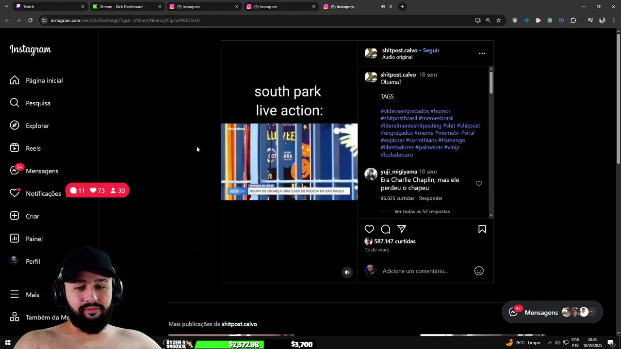Viewport: 621px width, 349px height.
Task: Close the Kick Dashboard tab
Action: (x=160, y=7)
